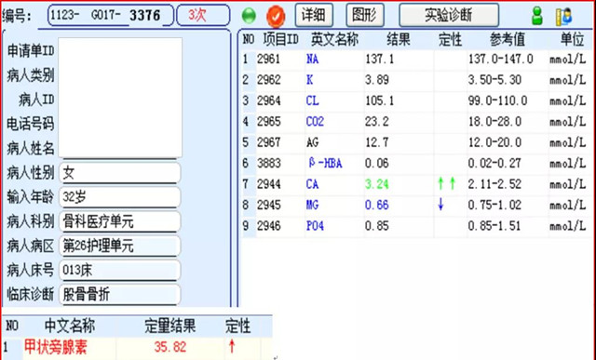Image resolution: width=596 pixels, height=360 pixels.
Task: Click the green status circle icon
Action: pos(249,16)
